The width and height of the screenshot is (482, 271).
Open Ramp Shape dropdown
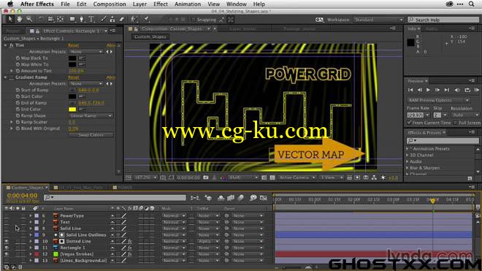[x=91, y=115]
